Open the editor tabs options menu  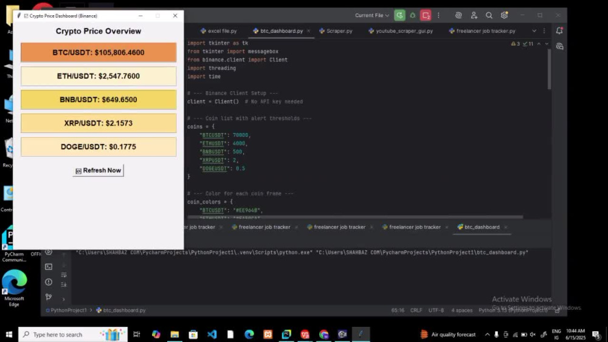(544, 31)
